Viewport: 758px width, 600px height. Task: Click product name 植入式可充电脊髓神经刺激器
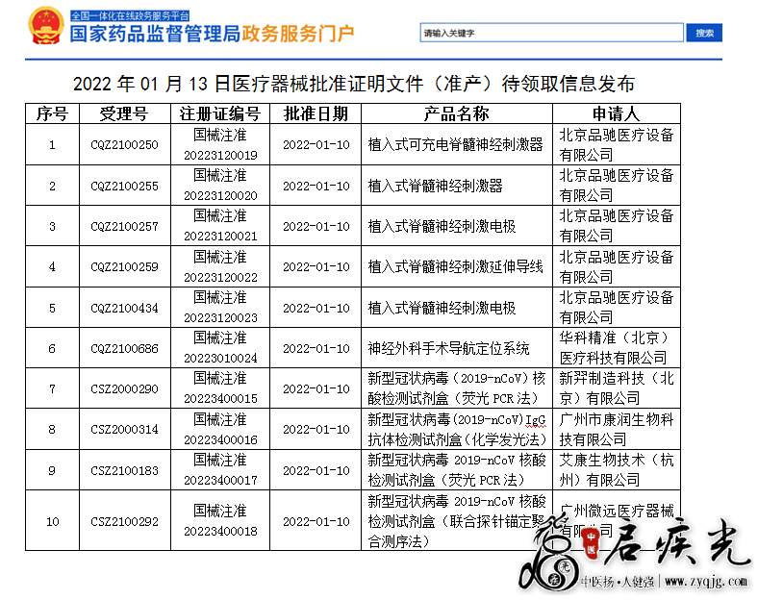tap(455, 145)
